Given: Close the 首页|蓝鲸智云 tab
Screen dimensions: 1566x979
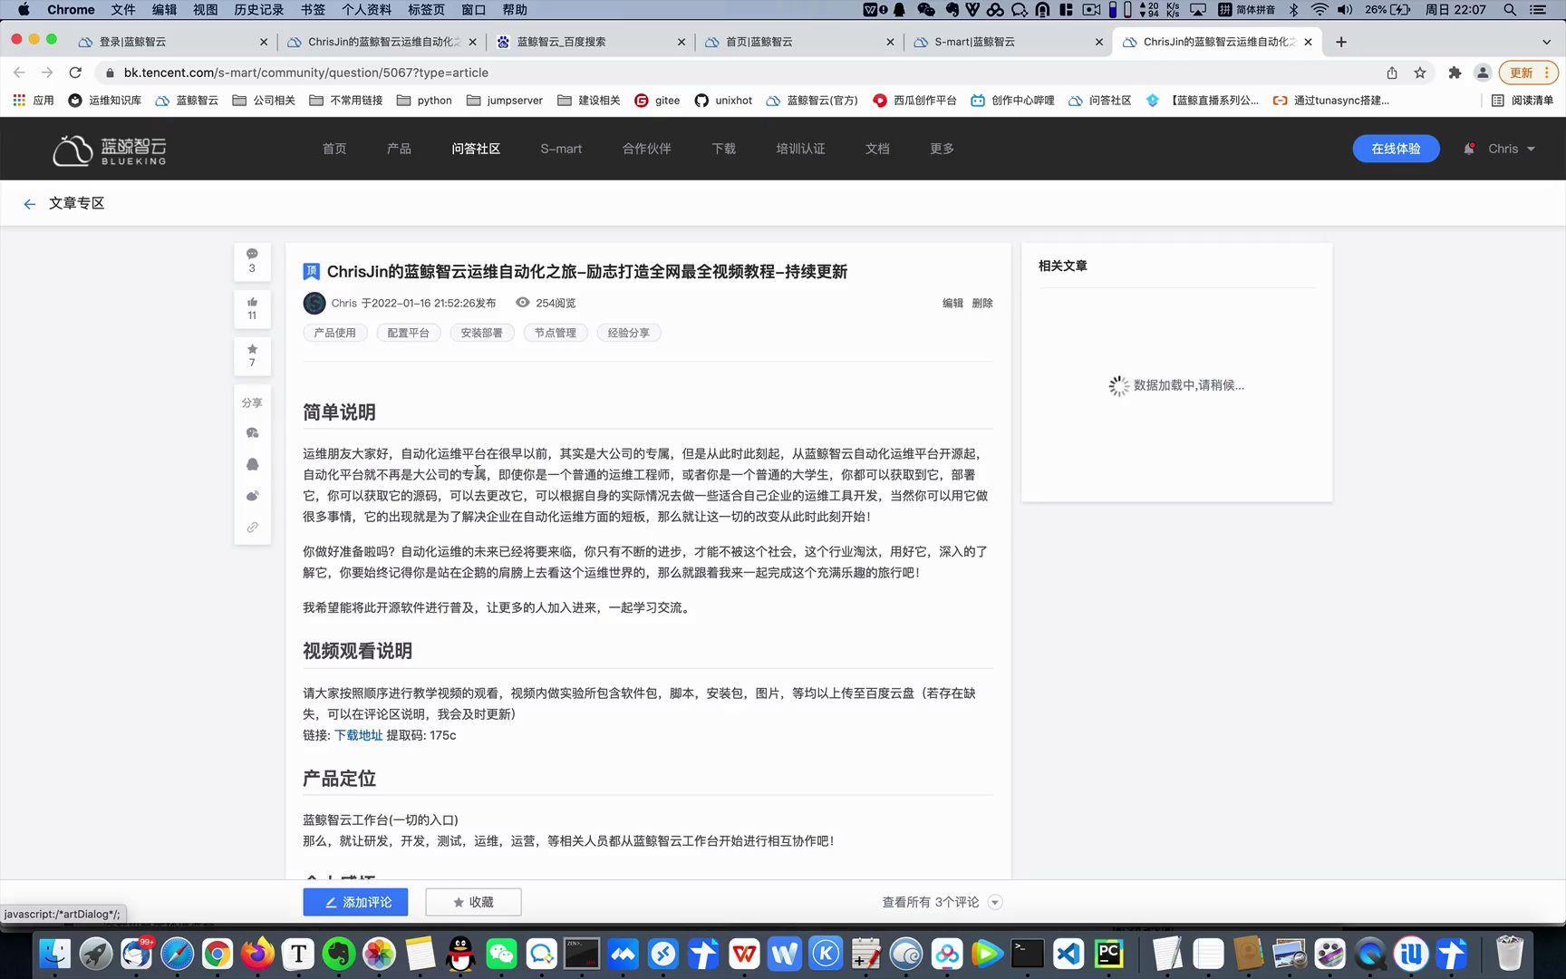Looking at the screenshot, I should [x=890, y=42].
